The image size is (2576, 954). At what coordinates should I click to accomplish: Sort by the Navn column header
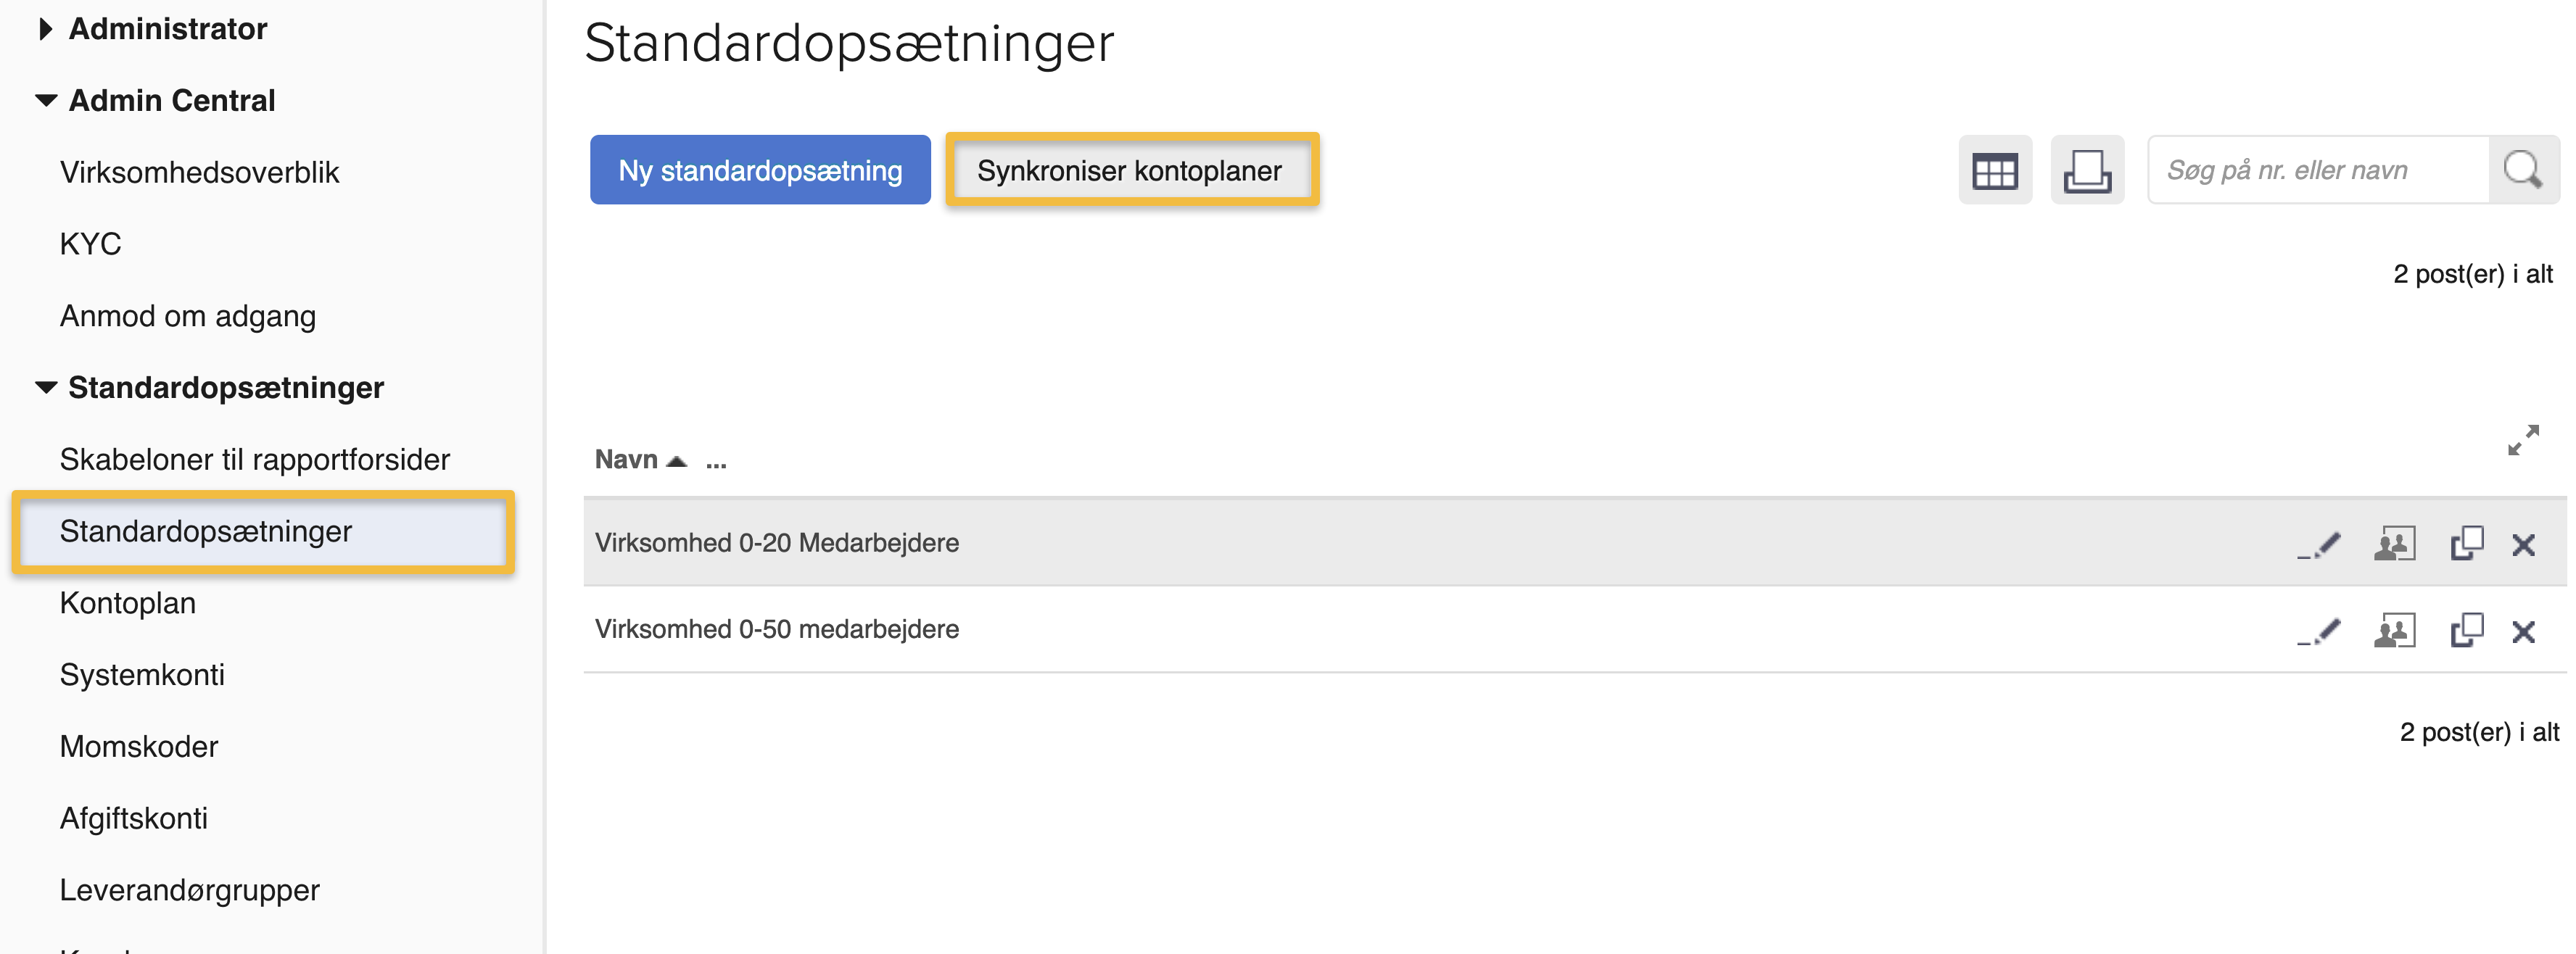tap(626, 460)
